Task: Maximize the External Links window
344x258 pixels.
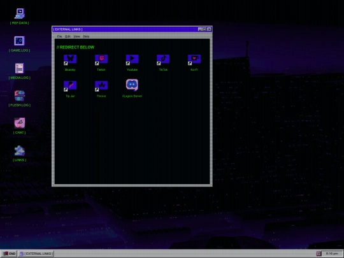Action: click(204, 29)
